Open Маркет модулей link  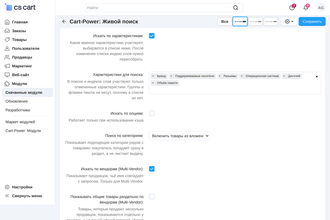pos(20,122)
